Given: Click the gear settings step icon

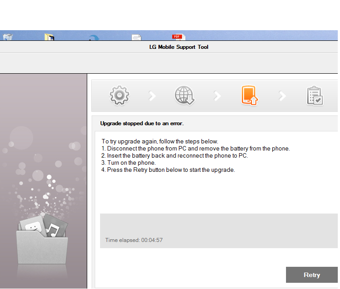Looking at the screenshot, I should click(120, 95).
